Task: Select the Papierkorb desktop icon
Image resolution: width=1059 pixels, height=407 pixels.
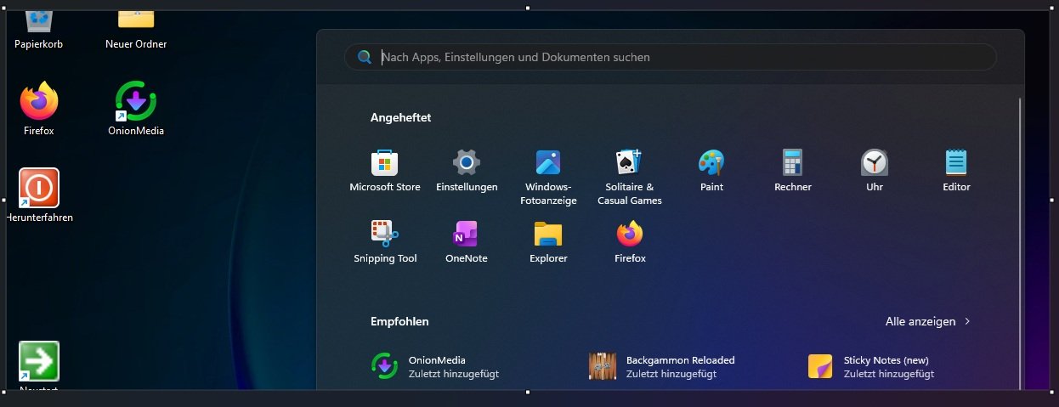Action: 39,30
